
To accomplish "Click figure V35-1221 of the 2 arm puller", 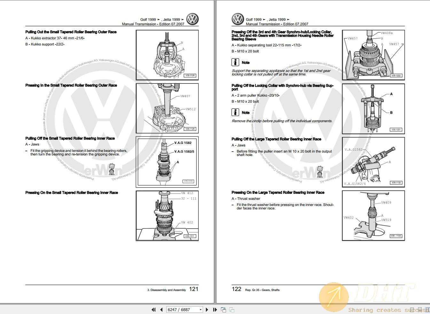I will click(373, 109).
